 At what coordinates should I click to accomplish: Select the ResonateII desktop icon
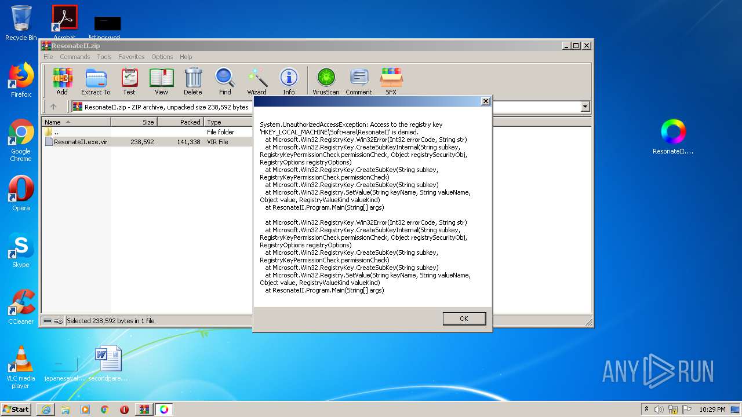(x=673, y=137)
